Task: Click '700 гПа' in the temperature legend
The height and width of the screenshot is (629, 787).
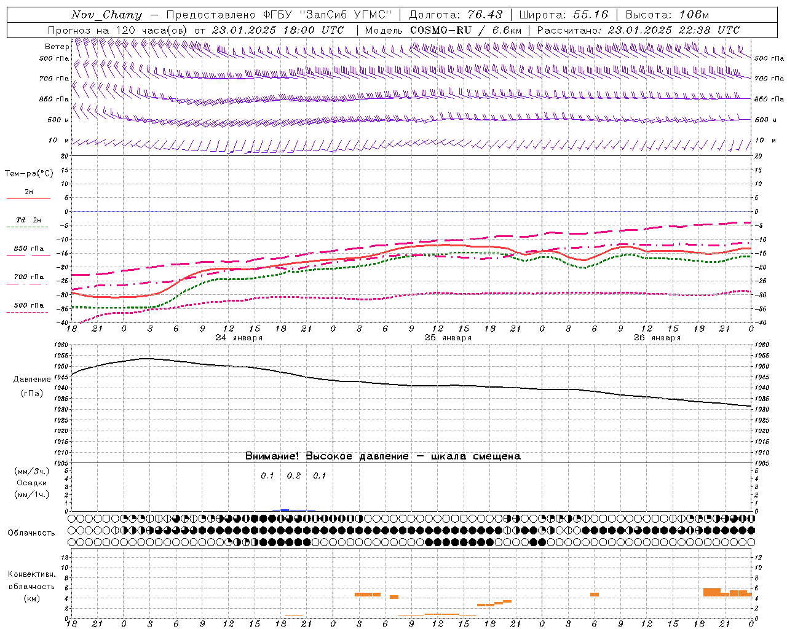Action: pyautogui.click(x=28, y=276)
